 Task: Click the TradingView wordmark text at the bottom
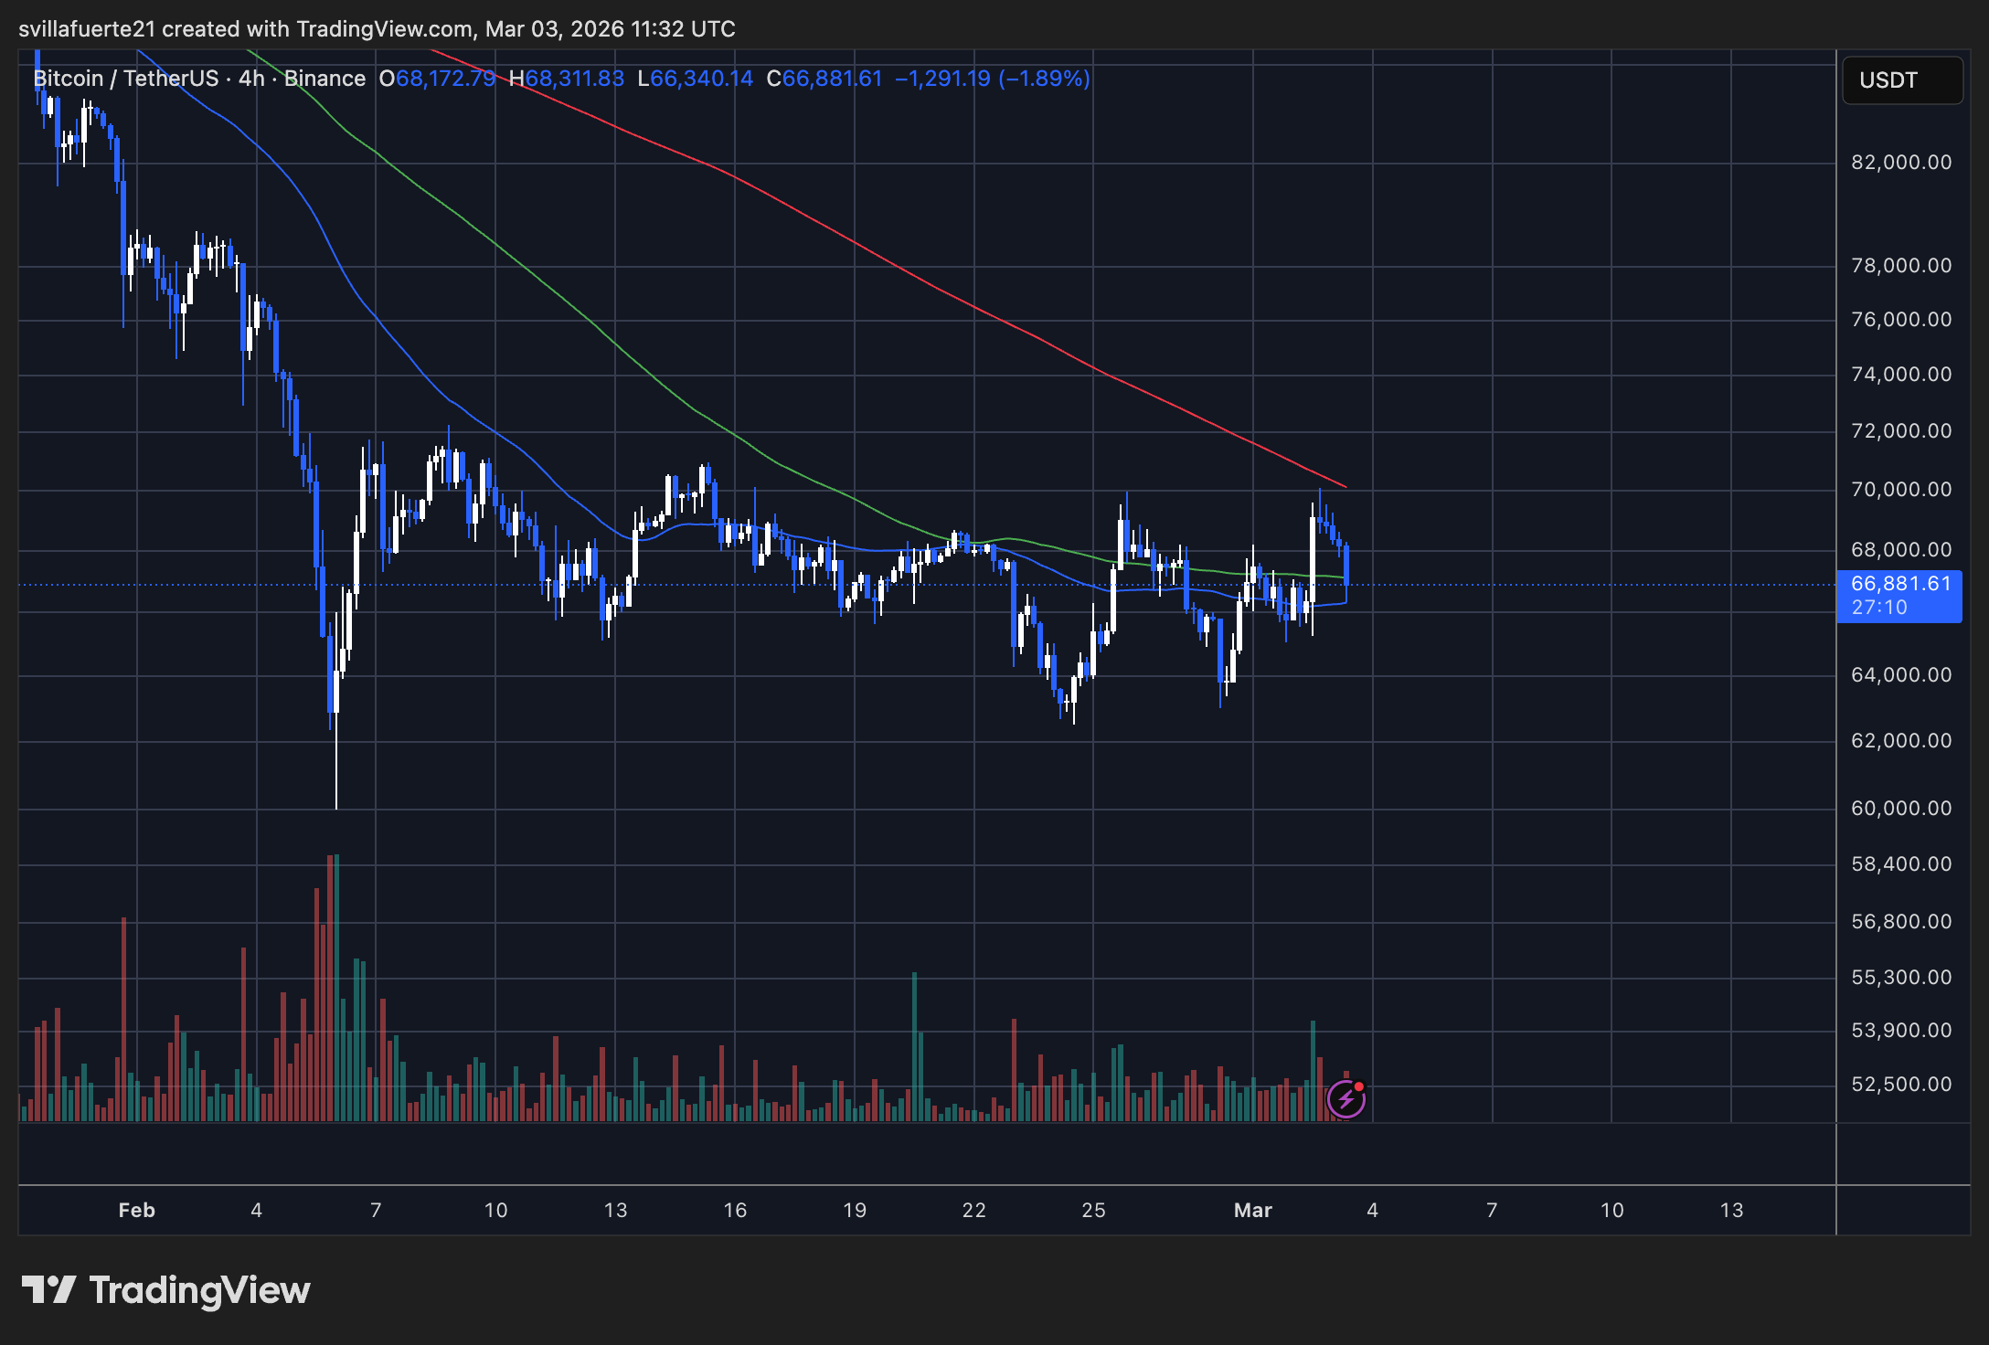pyautogui.click(x=199, y=1290)
